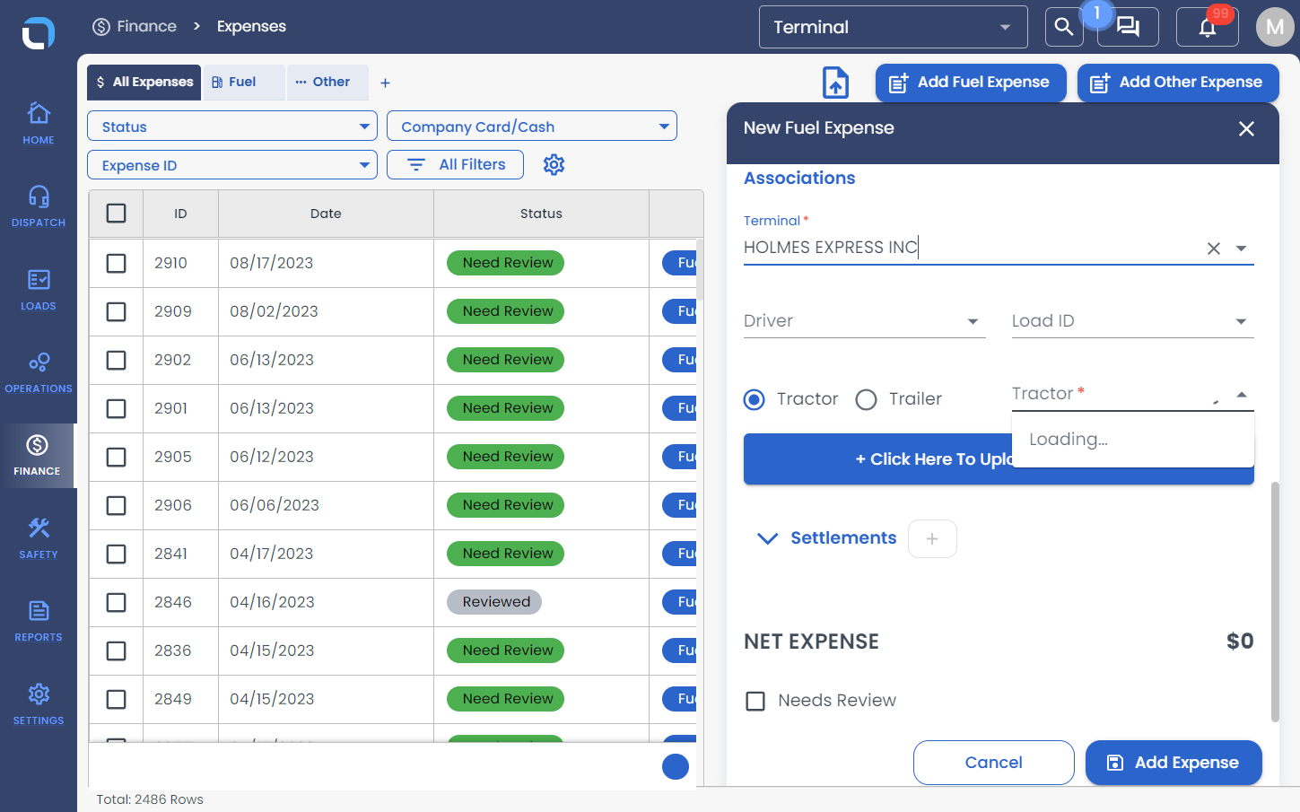Image resolution: width=1300 pixels, height=812 pixels.
Task: Go to the Loads section
Action: coord(39,289)
